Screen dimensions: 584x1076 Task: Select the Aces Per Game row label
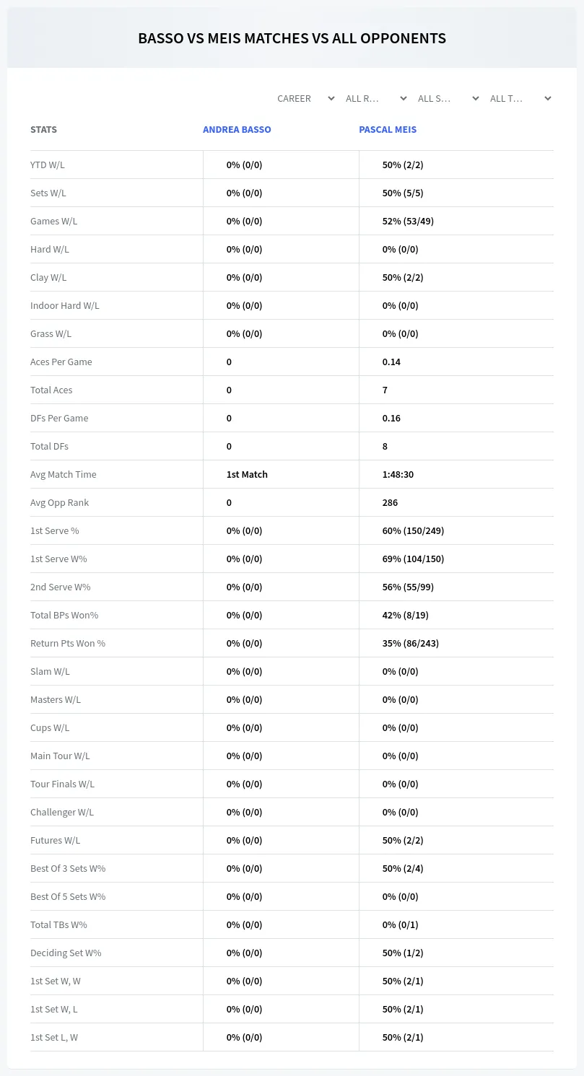(x=61, y=362)
